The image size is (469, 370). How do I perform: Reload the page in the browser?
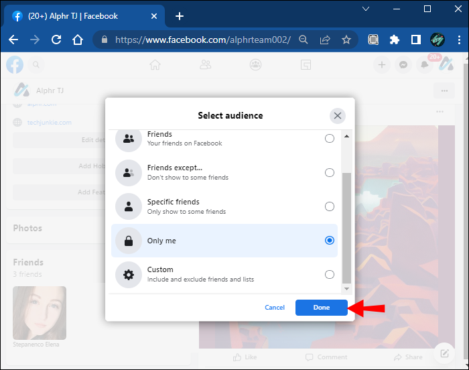point(56,40)
